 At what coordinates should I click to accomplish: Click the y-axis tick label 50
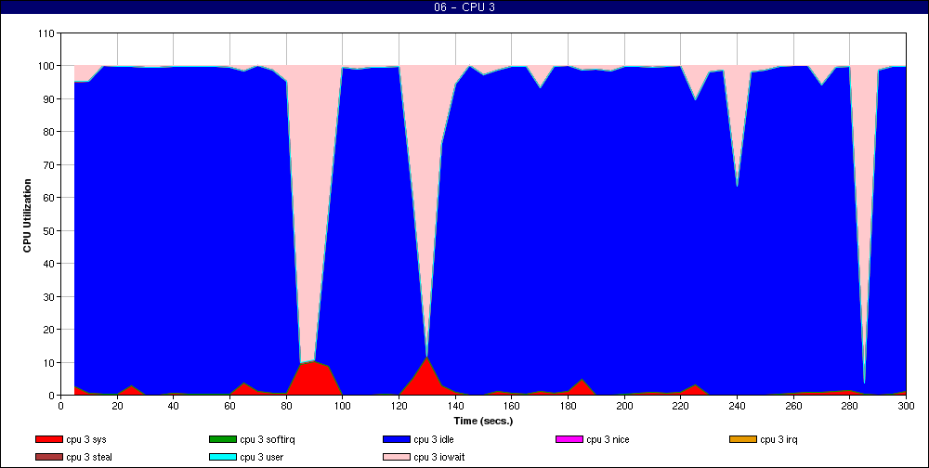(50, 230)
